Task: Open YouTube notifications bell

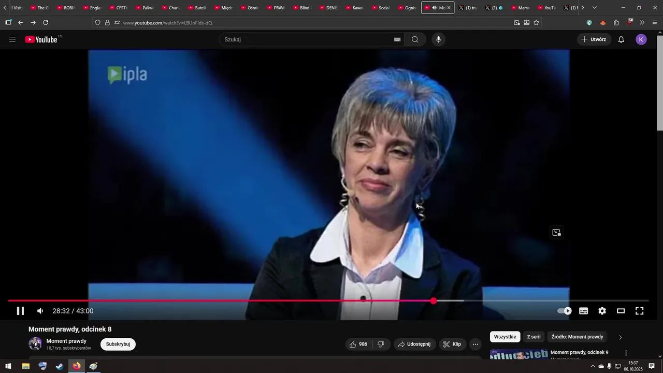Action: click(x=621, y=39)
